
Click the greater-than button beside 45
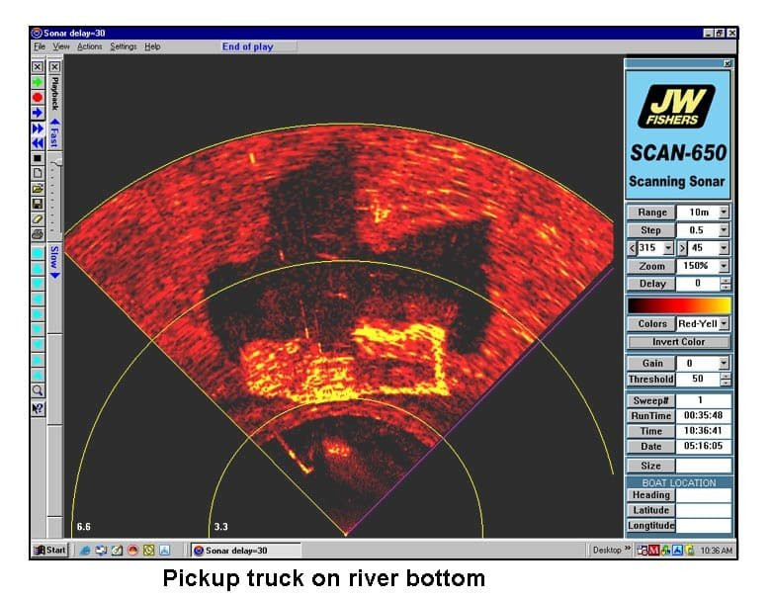(x=682, y=247)
